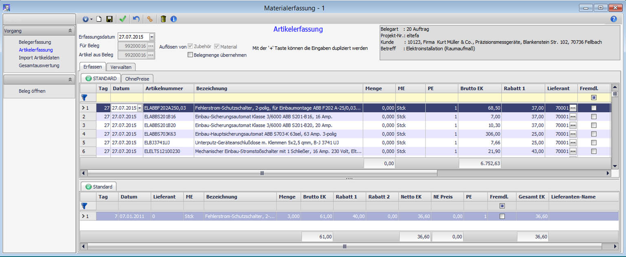Select the OhnePreise tab
626x257 pixels.
[137, 78]
